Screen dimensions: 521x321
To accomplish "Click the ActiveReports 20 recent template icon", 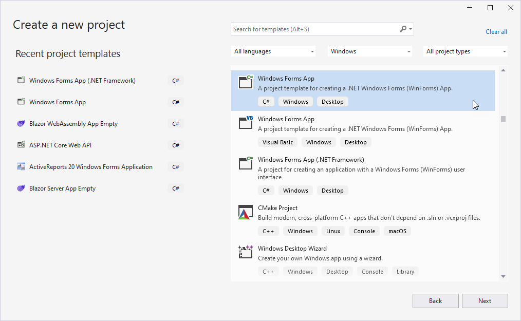I will pyautogui.click(x=21, y=167).
